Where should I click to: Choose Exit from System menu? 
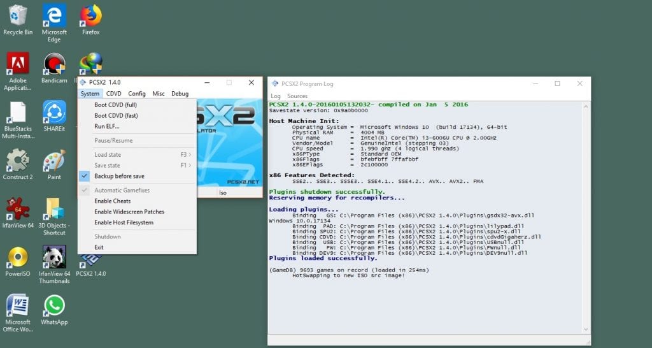coord(137,247)
